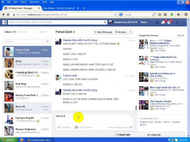Open File menu
The width and height of the screenshot is (190, 142).
click(3, 2)
